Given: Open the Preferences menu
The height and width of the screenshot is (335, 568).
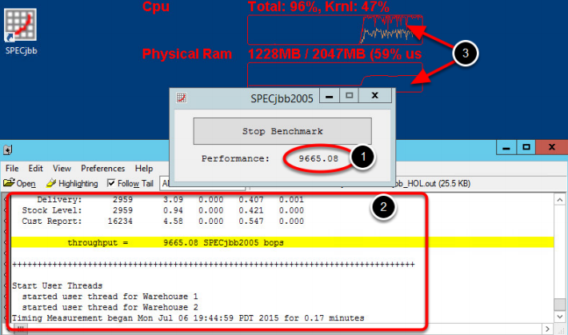Looking at the screenshot, I should (x=103, y=169).
